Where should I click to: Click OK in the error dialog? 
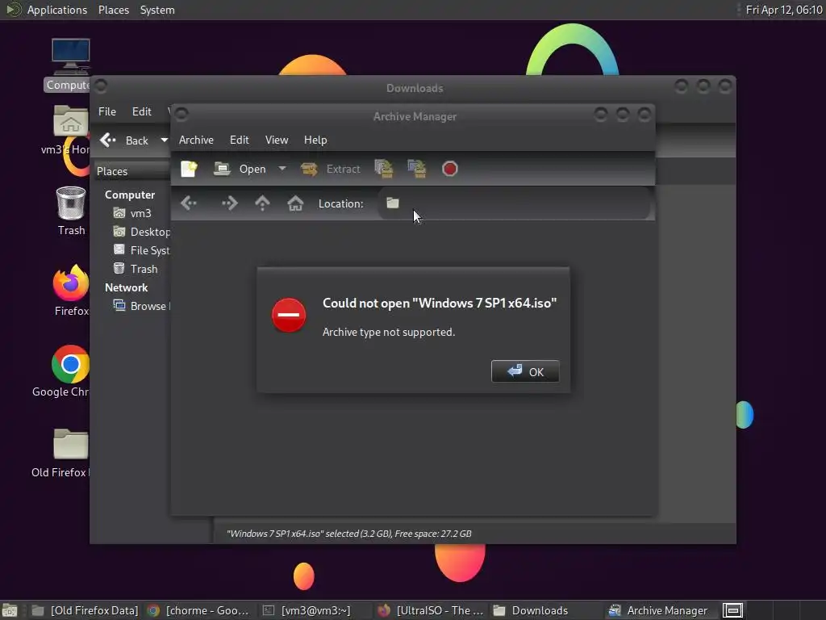pos(524,371)
